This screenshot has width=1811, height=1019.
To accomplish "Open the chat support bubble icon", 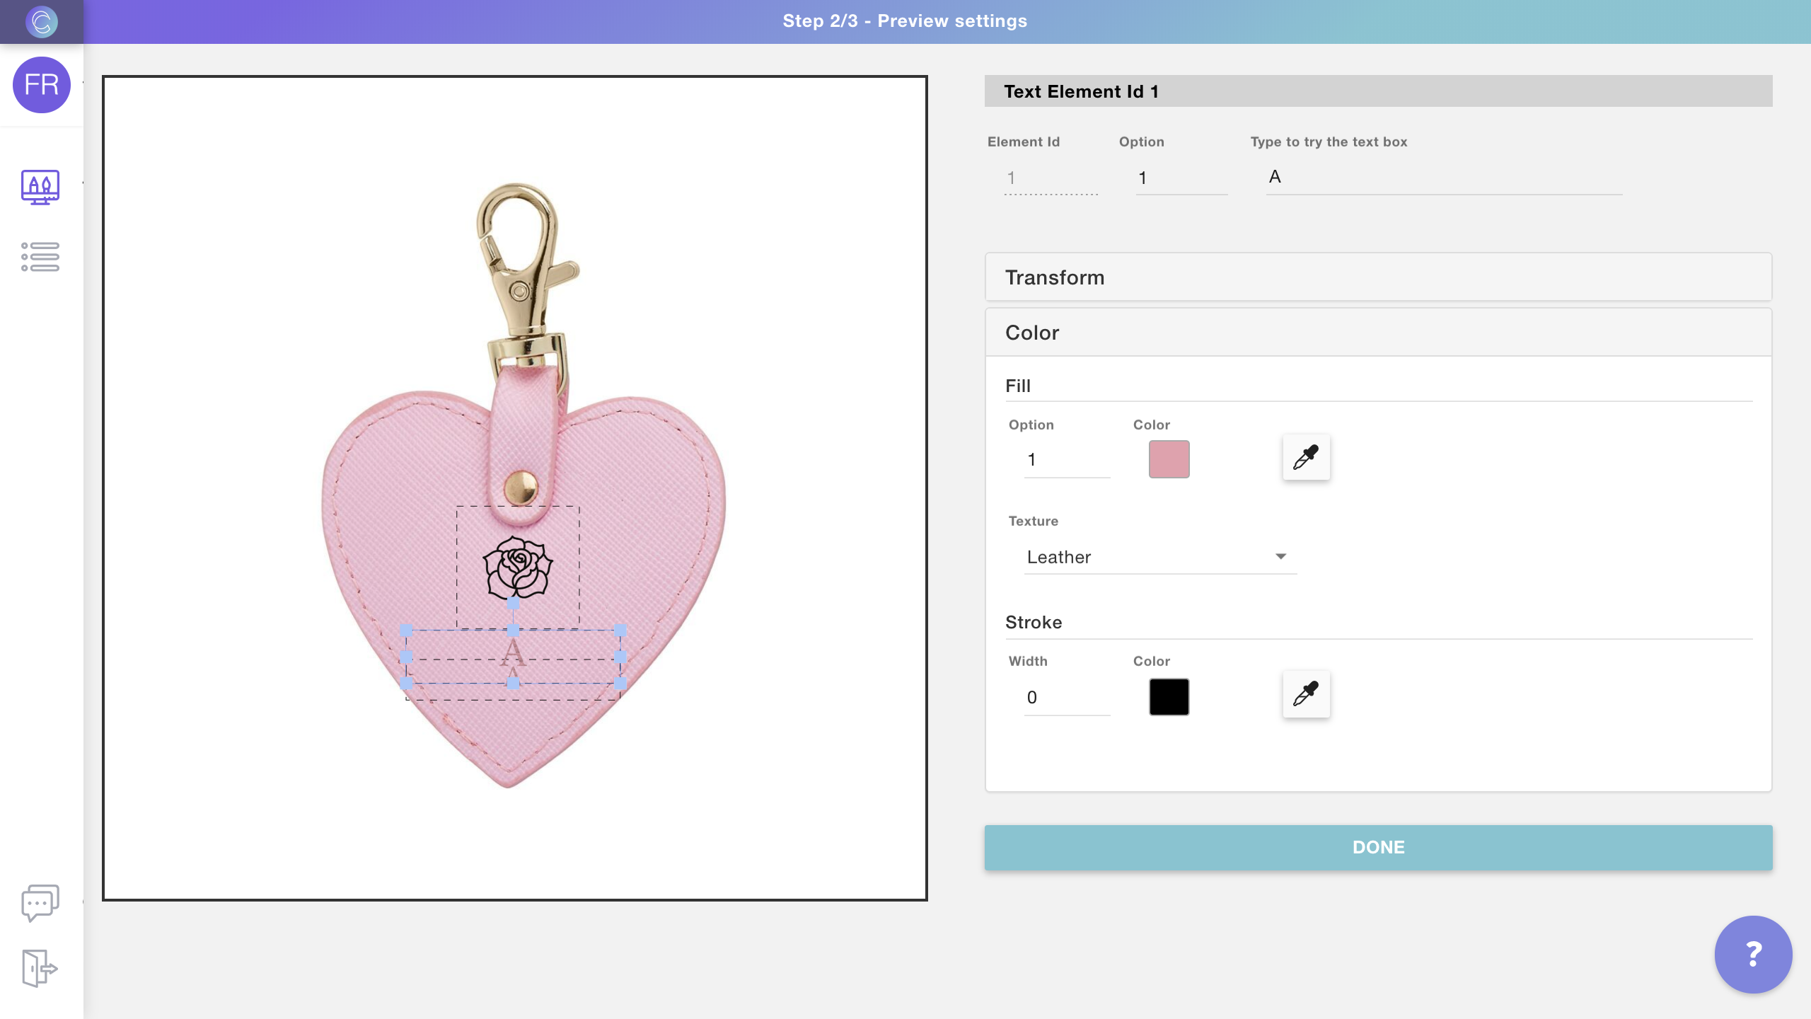I will tap(40, 902).
